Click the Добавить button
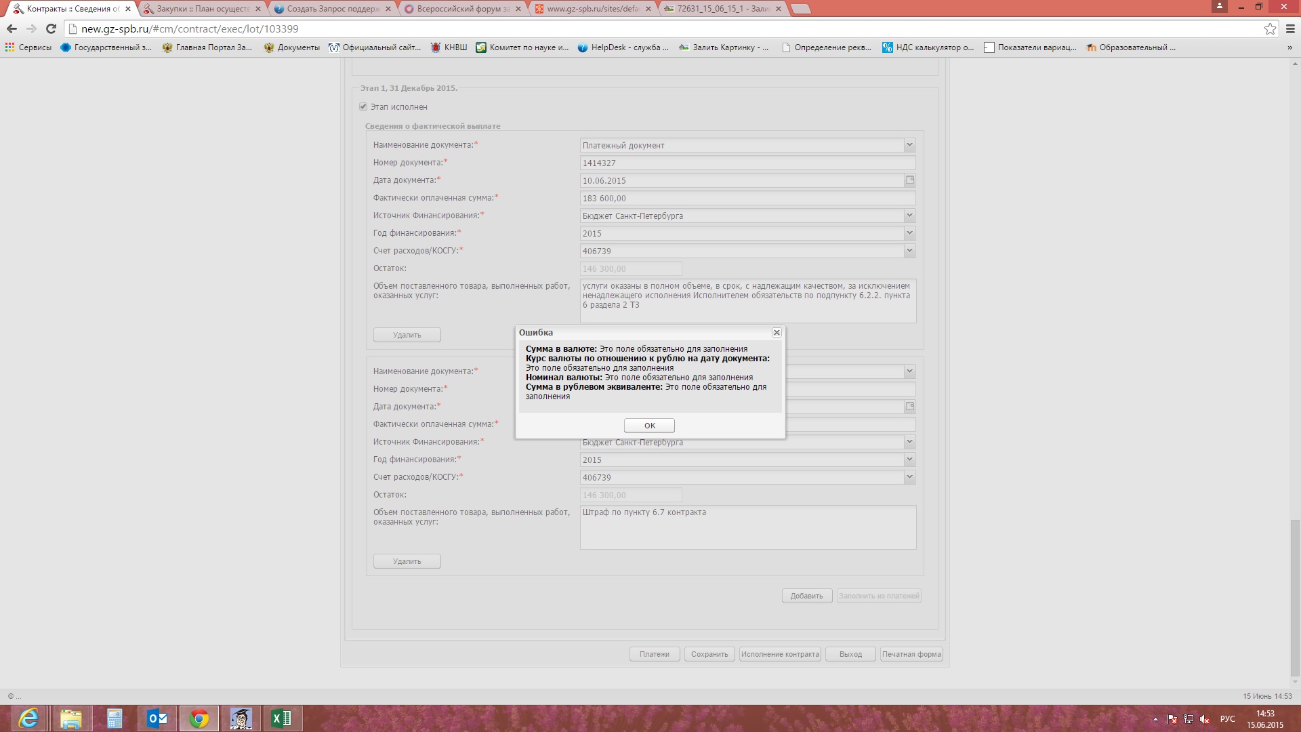 (x=806, y=596)
